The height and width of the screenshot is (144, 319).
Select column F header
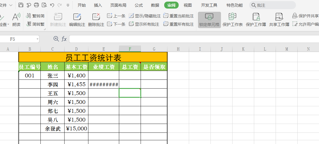click(130, 49)
